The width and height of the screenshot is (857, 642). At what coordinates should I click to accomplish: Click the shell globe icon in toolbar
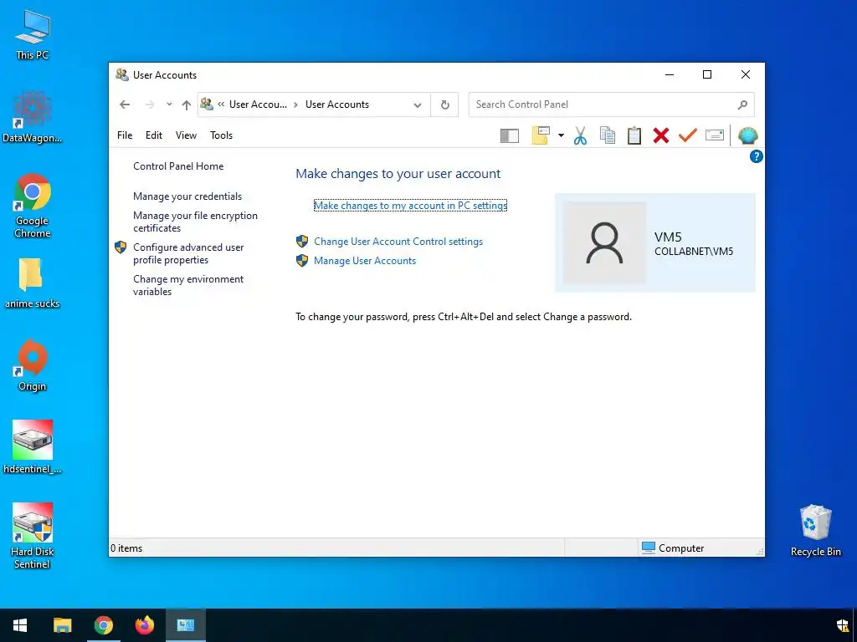pyautogui.click(x=747, y=135)
